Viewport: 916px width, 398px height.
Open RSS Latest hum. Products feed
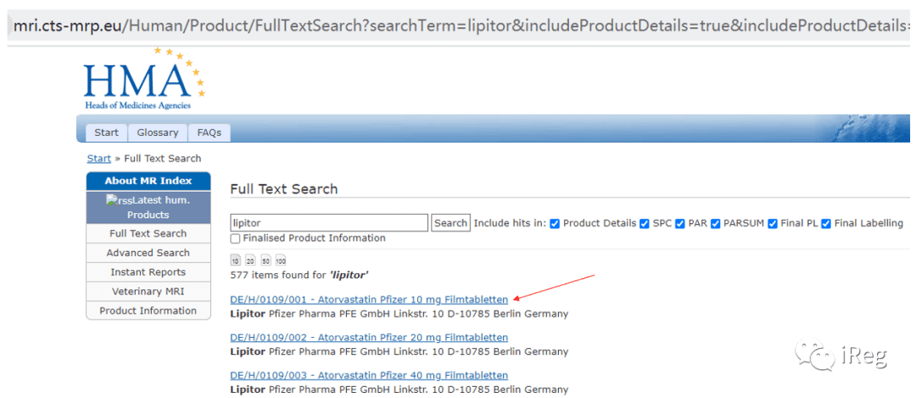pyautogui.click(x=148, y=207)
